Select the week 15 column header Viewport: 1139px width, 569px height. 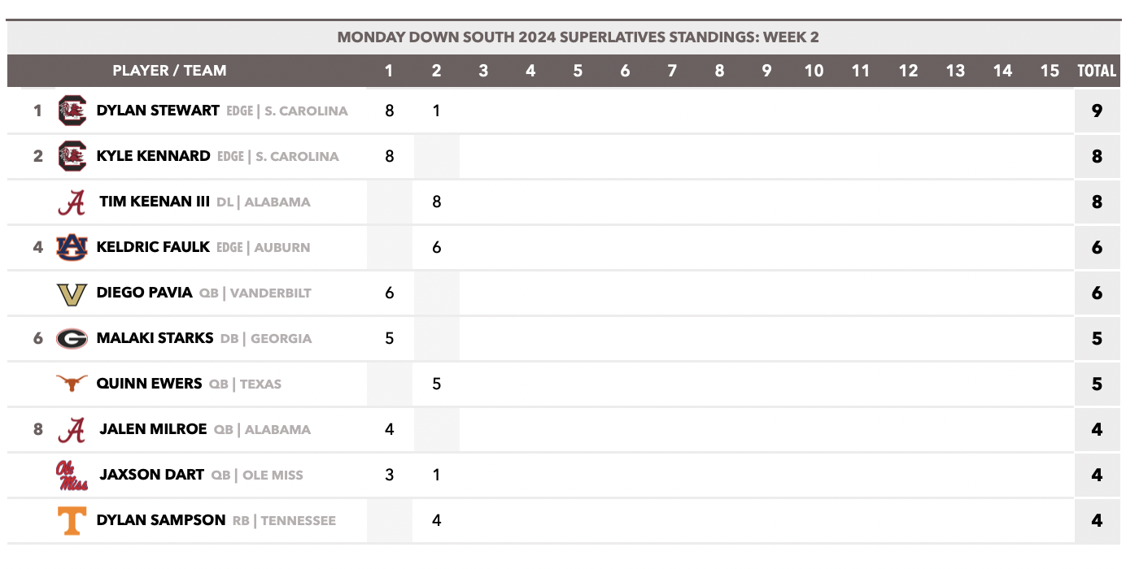tap(1050, 71)
